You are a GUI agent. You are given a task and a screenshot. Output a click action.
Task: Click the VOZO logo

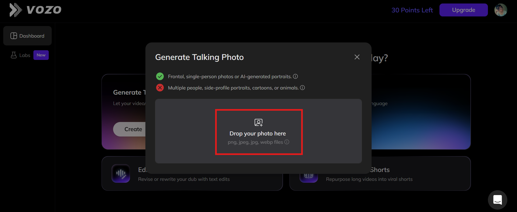coord(35,10)
